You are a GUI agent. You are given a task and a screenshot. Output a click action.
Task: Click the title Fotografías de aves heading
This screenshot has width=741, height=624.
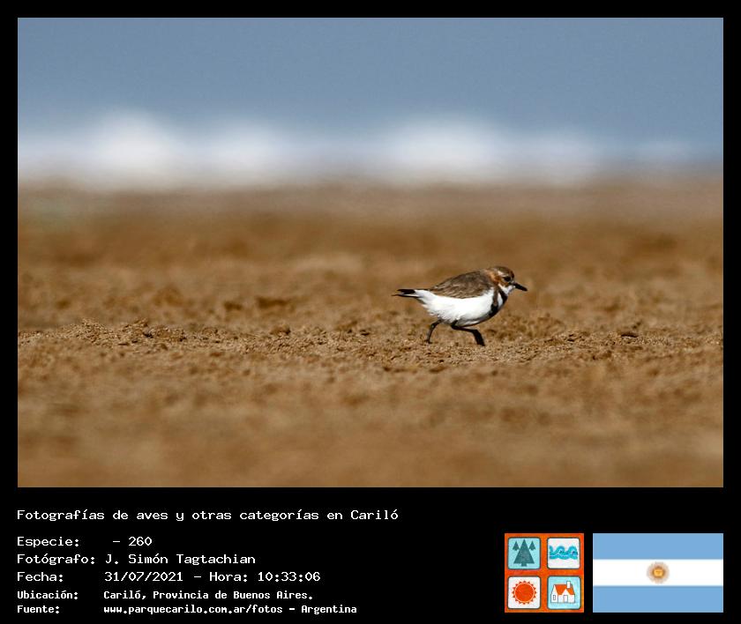pyautogui.click(x=207, y=515)
